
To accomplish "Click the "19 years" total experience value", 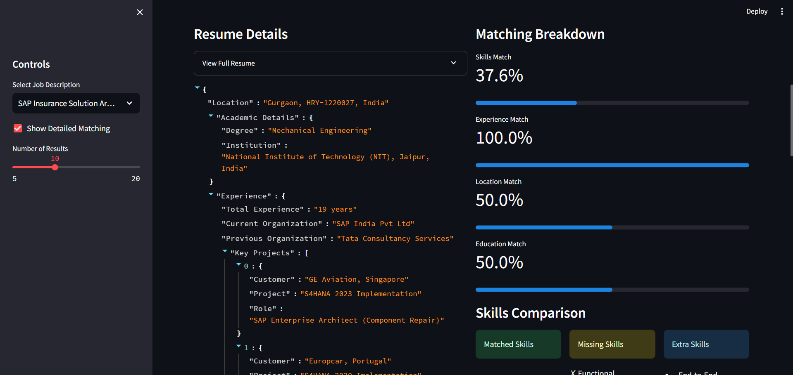I will pyautogui.click(x=335, y=209).
